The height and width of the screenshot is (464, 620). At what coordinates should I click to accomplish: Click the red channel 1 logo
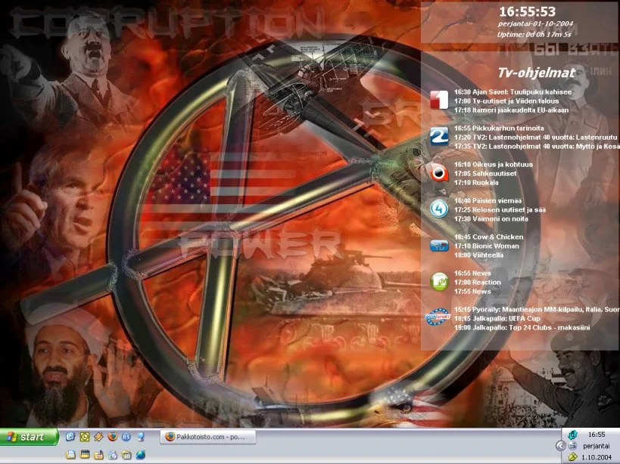pyautogui.click(x=439, y=100)
